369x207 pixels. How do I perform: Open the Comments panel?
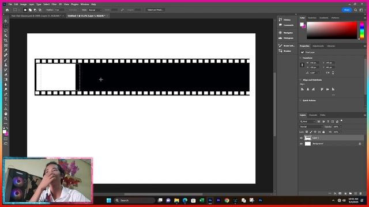coord(287,25)
